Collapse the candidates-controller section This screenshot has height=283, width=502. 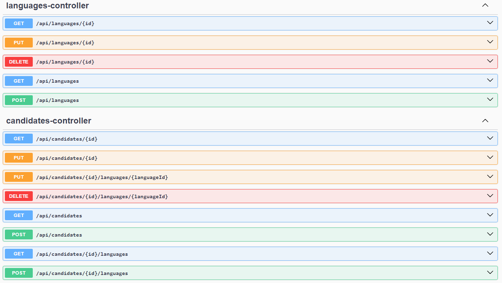[485, 120]
